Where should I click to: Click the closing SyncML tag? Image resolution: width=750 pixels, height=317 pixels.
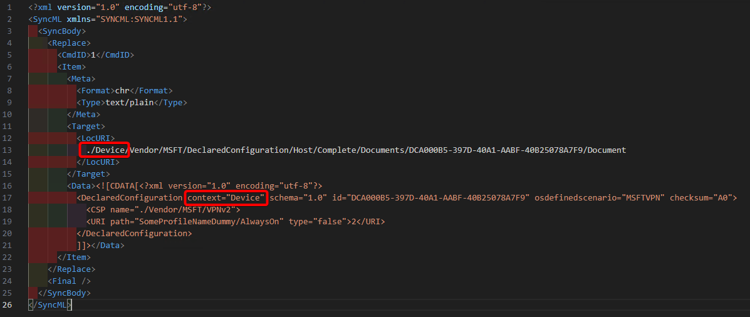tap(50, 305)
